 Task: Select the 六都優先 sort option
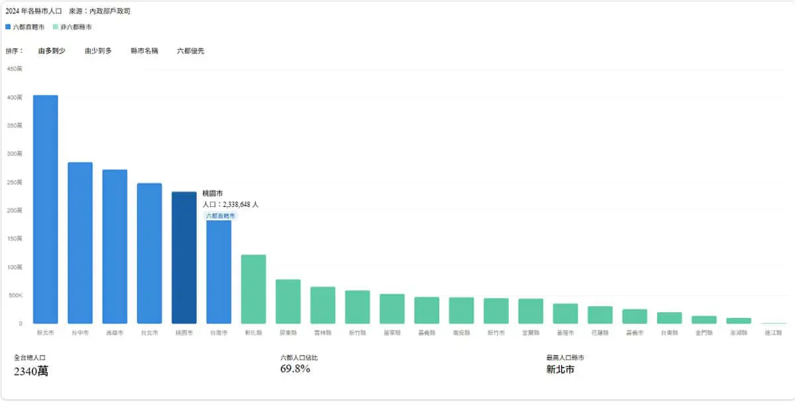(x=191, y=51)
